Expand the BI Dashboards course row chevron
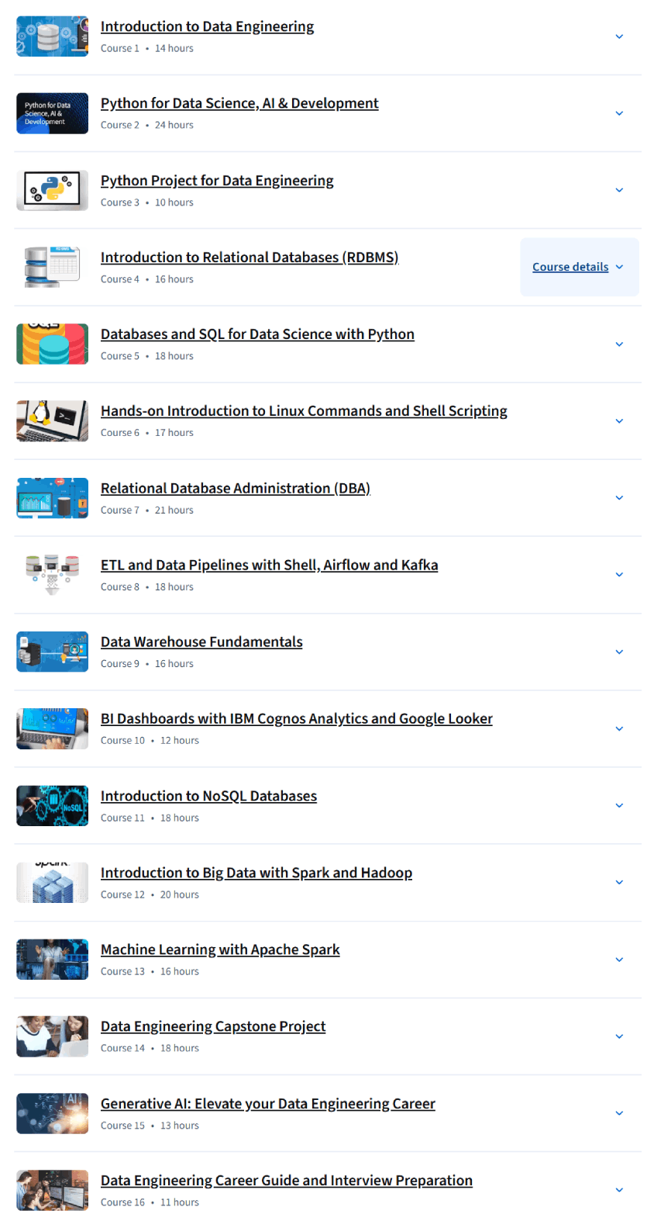 point(619,728)
